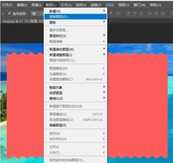
Task: Click the distribute top edges icon
Action: 128,14
